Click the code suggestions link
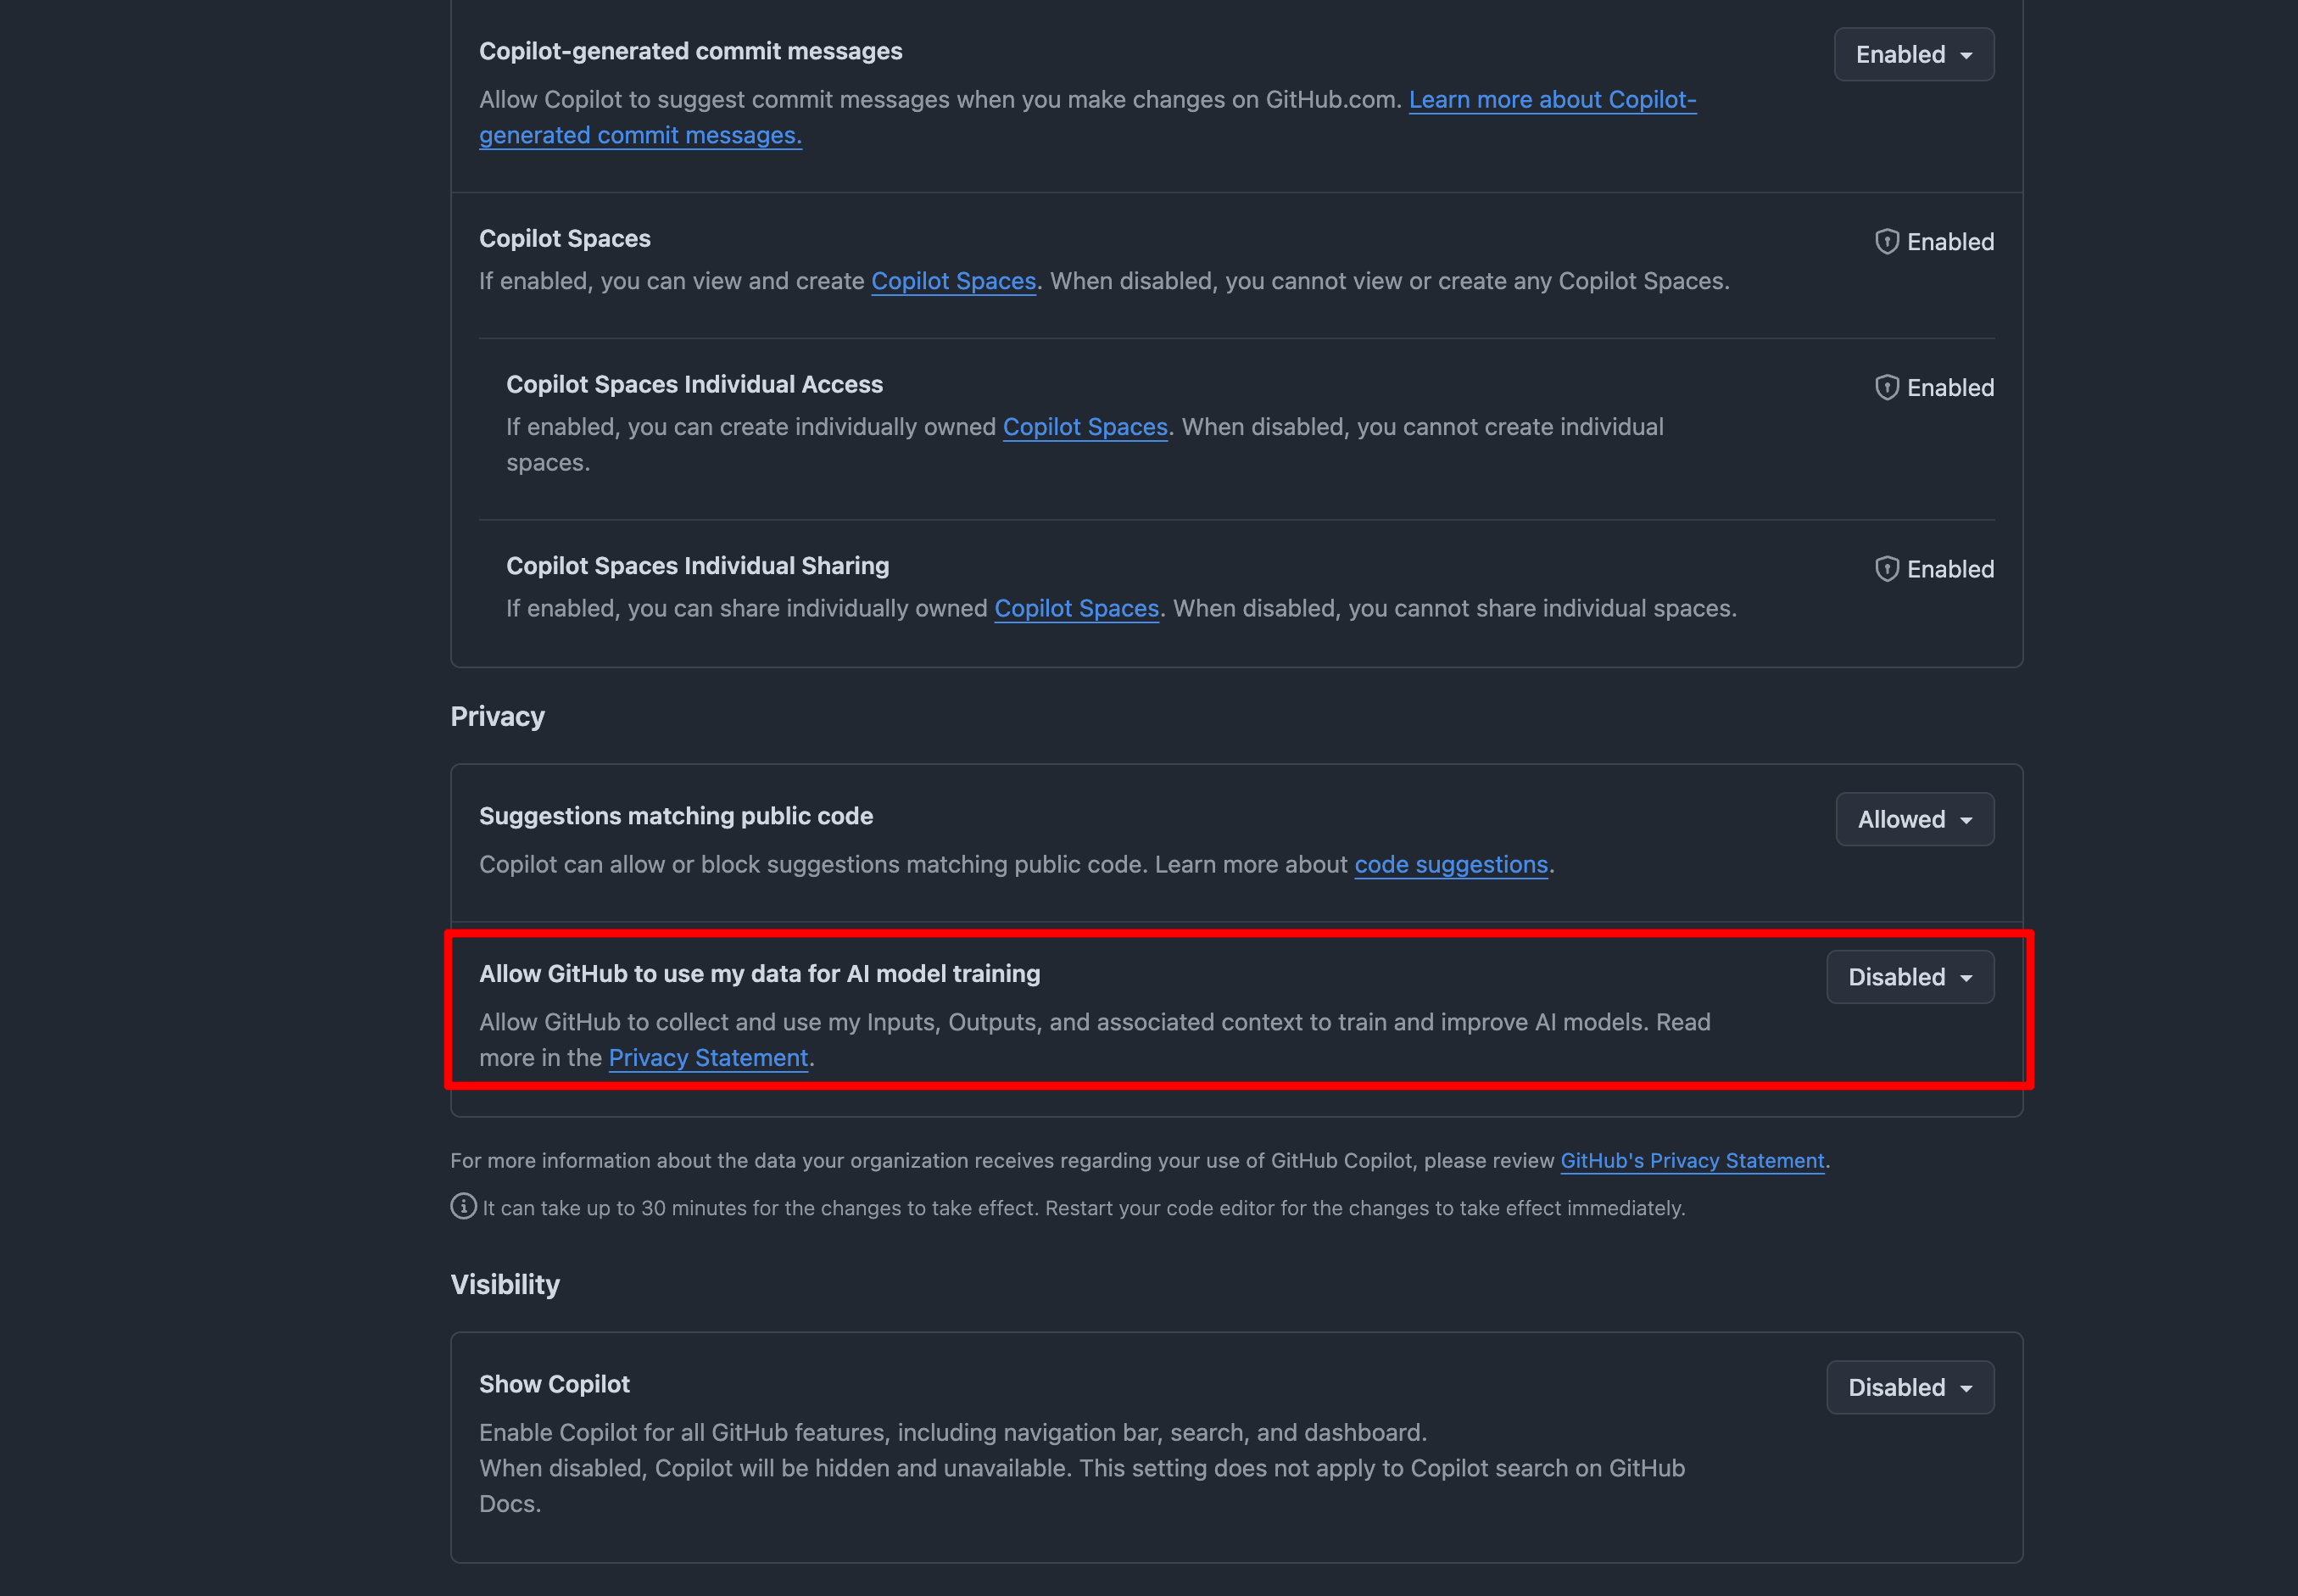 [1450, 864]
